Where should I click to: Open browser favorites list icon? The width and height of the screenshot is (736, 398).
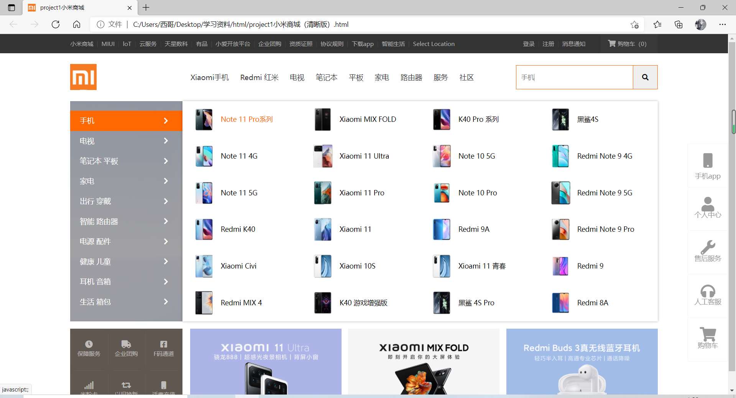click(657, 25)
